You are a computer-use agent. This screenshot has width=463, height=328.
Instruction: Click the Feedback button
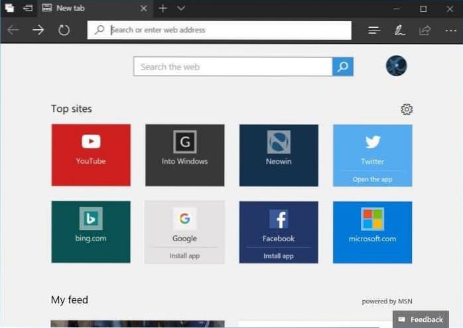coord(421,319)
